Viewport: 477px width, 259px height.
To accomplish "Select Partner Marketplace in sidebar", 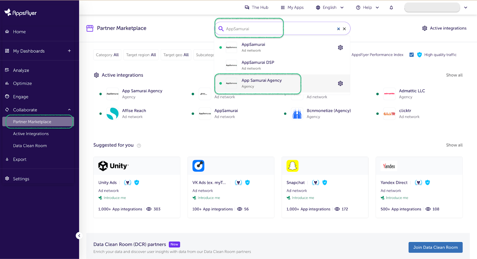I will coord(38,122).
